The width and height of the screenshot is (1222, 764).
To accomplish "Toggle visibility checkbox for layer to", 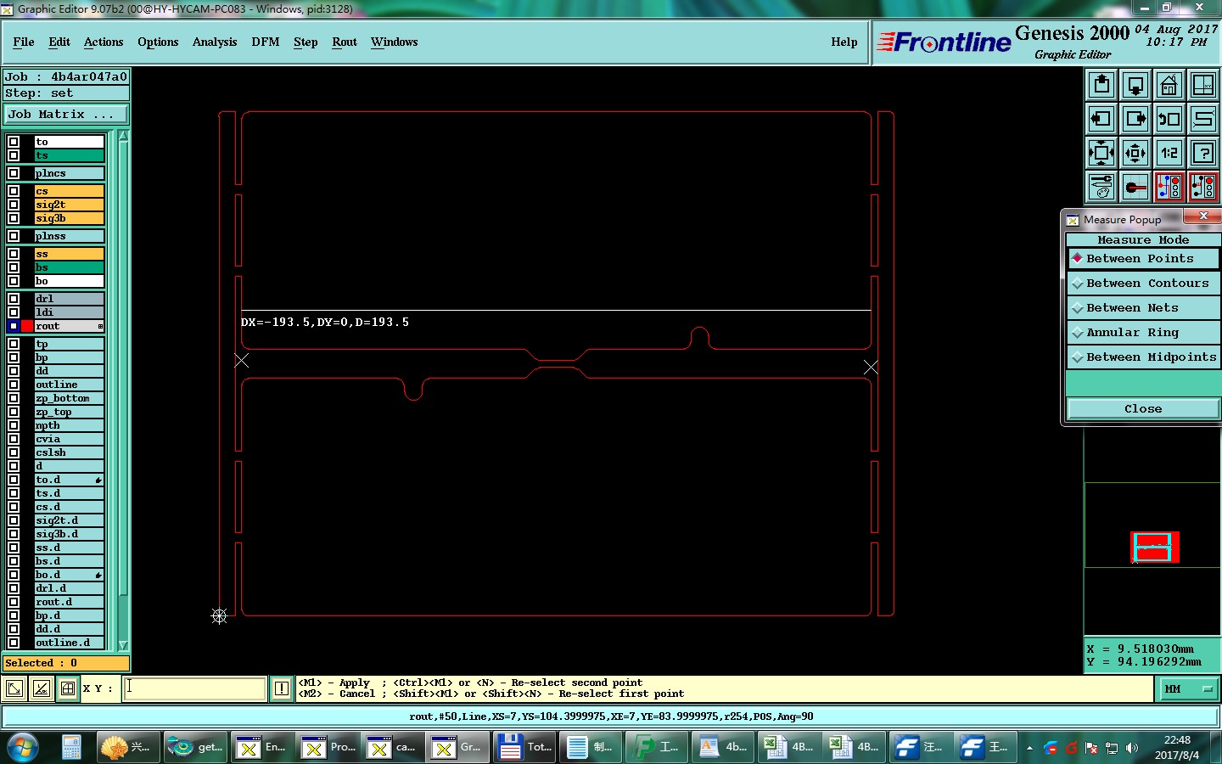I will coord(14,142).
